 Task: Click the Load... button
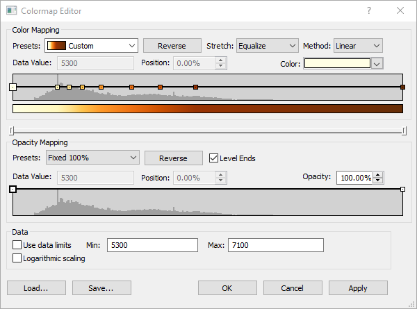pos(35,287)
